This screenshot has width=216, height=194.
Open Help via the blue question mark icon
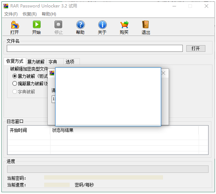click(80, 27)
